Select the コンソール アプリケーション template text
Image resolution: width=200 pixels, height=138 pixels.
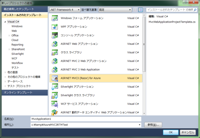[77, 35]
